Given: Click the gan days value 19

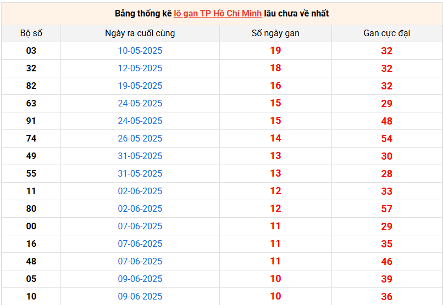Looking at the screenshot, I should tap(275, 50).
